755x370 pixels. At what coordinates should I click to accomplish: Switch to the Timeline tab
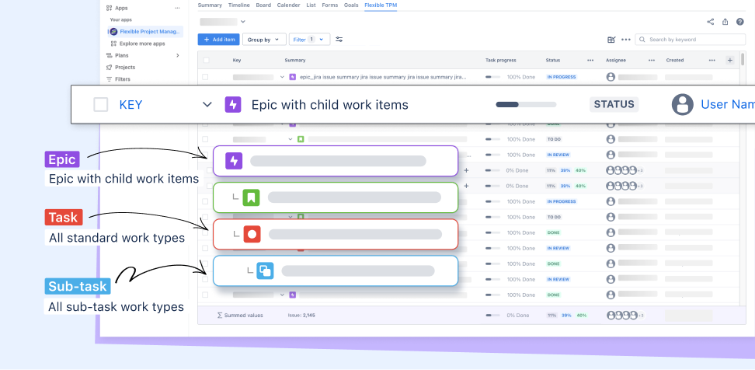(238, 5)
